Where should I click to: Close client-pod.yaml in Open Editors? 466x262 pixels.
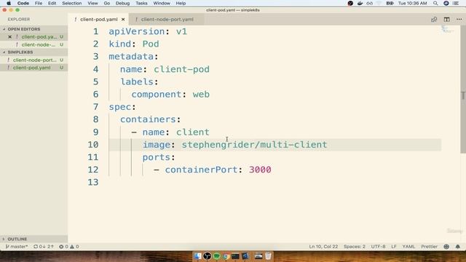[x=9, y=37]
